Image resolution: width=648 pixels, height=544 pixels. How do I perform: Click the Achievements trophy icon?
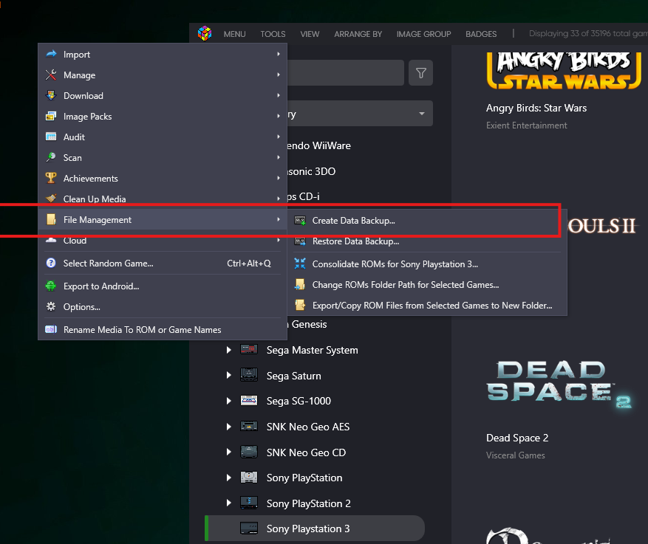click(51, 178)
